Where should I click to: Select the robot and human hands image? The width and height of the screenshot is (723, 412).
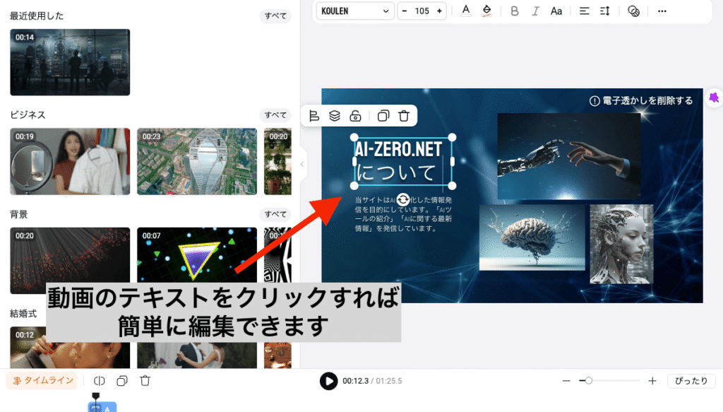click(x=569, y=156)
